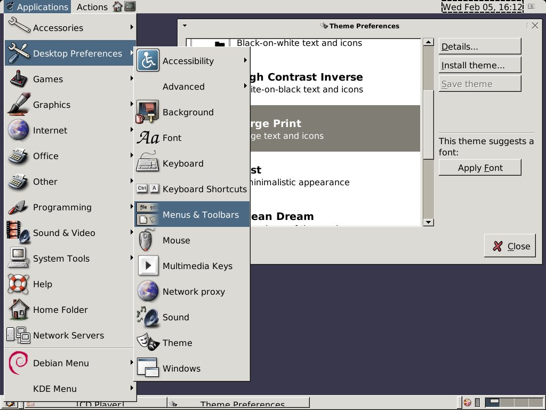Expand the Advanced submenu arrow
The image size is (546, 410).
[x=245, y=85]
